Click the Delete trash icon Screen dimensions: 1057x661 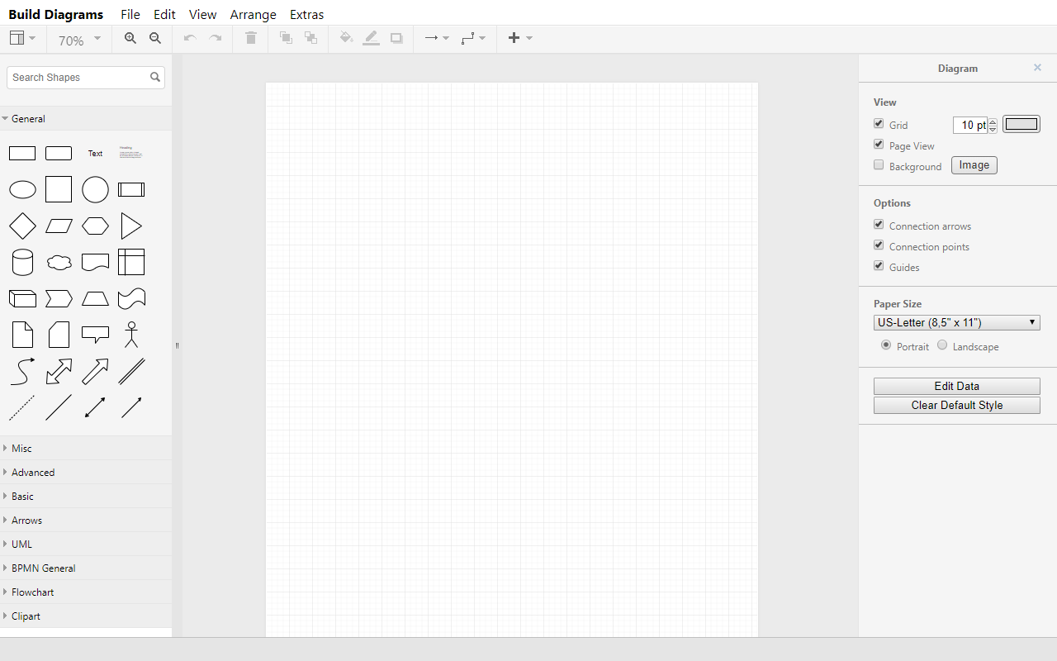(251, 38)
